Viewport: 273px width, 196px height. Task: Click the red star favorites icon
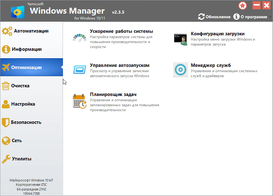pyautogui.click(x=243, y=6)
